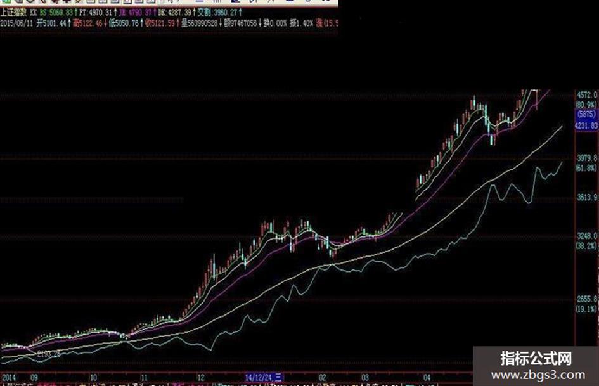Click the date 2015/06/11 in the info bar
Screen dimensions: 599x386
coord(16,23)
